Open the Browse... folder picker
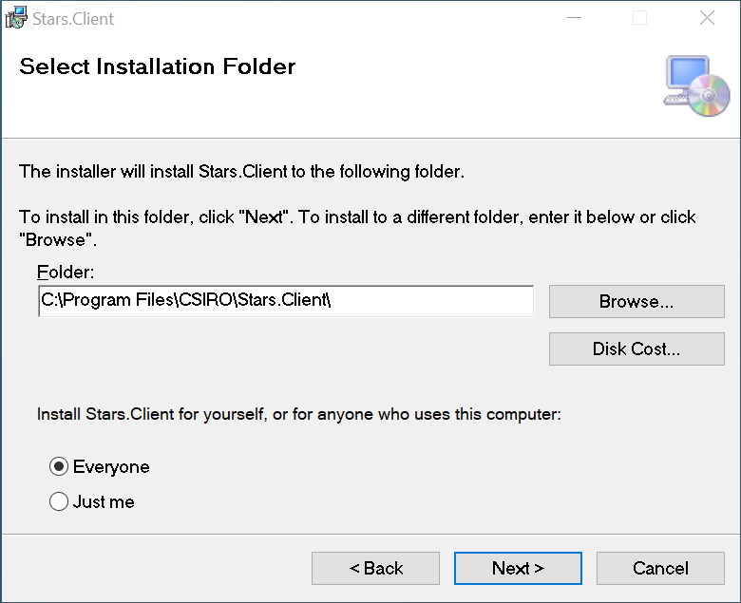The image size is (741, 603). [x=636, y=302]
